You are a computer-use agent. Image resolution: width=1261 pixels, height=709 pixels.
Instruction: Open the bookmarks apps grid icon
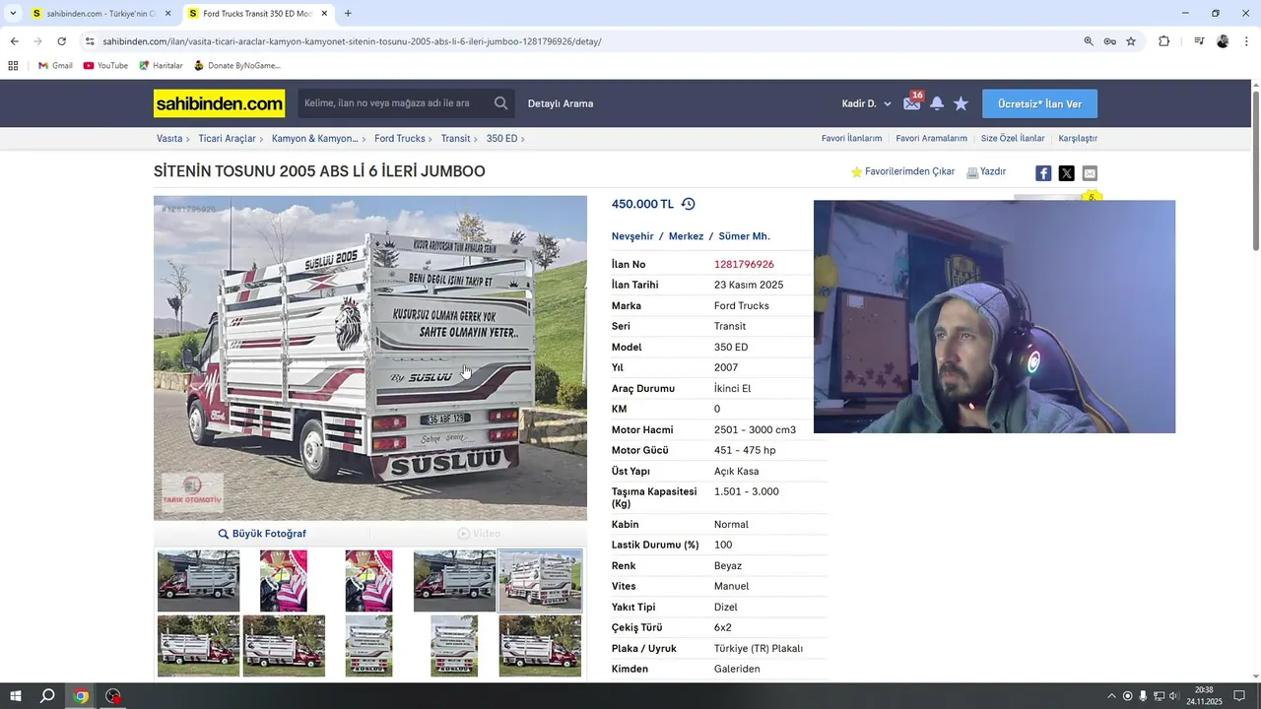pyautogui.click(x=13, y=66)
